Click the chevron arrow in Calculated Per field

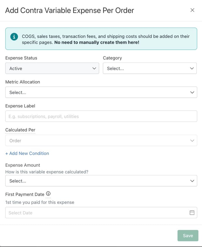[x=192, y=141]
